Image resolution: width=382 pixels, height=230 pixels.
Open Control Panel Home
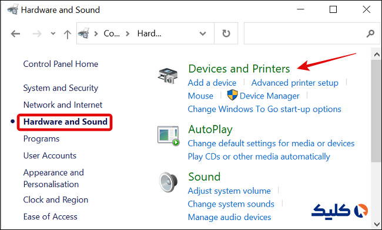[61, 64]
